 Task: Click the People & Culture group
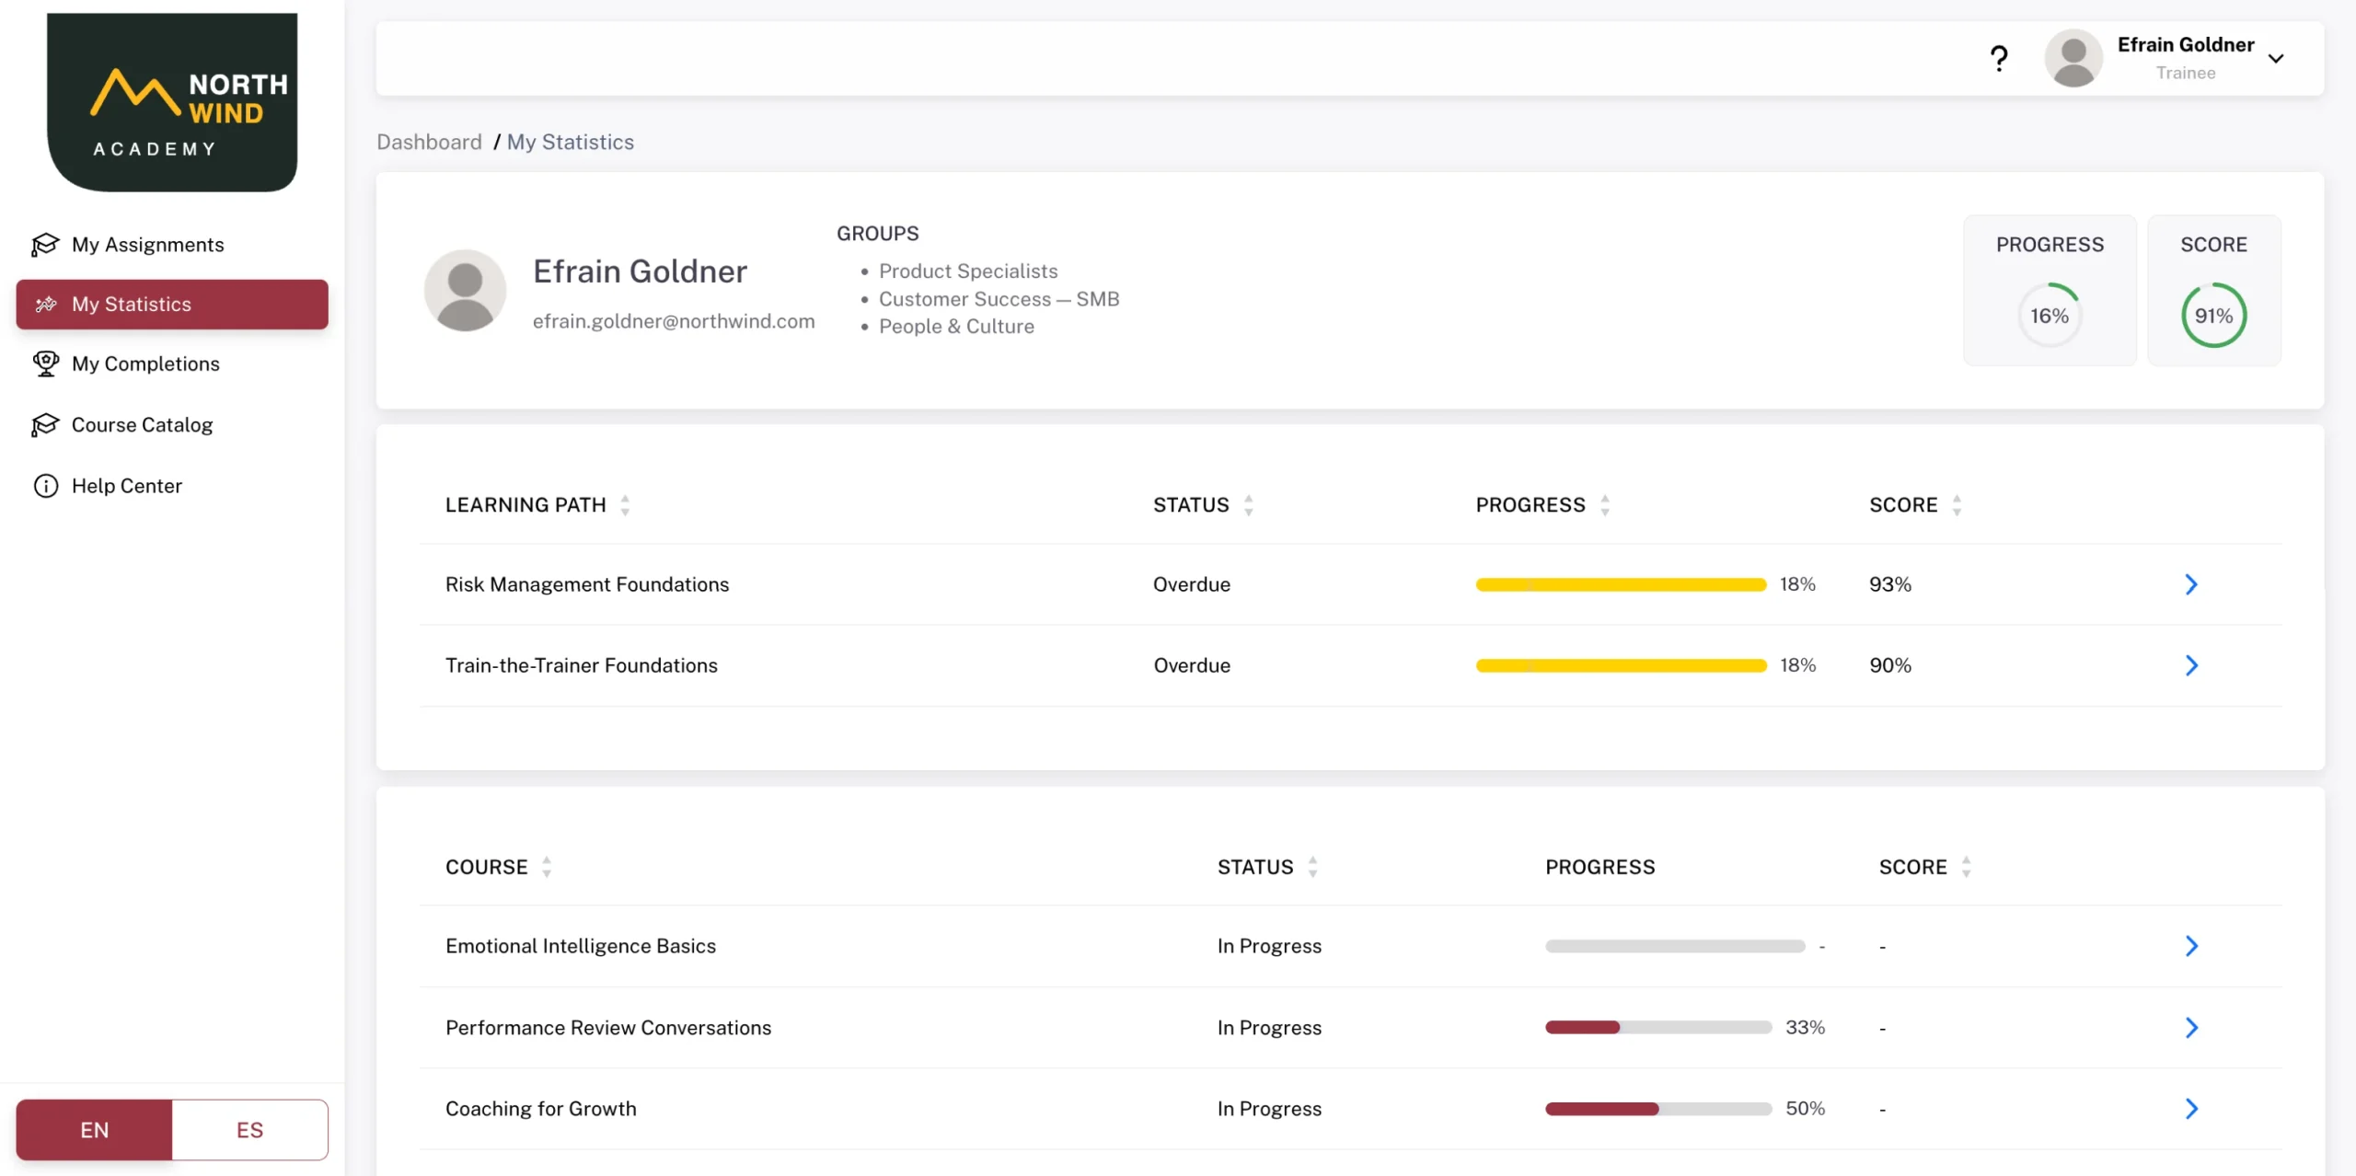[956, 327]
